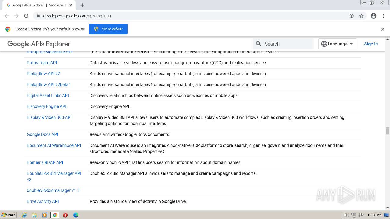390x219 pixels.
Task: Click the volume tray icon
Action: [346, 215]
